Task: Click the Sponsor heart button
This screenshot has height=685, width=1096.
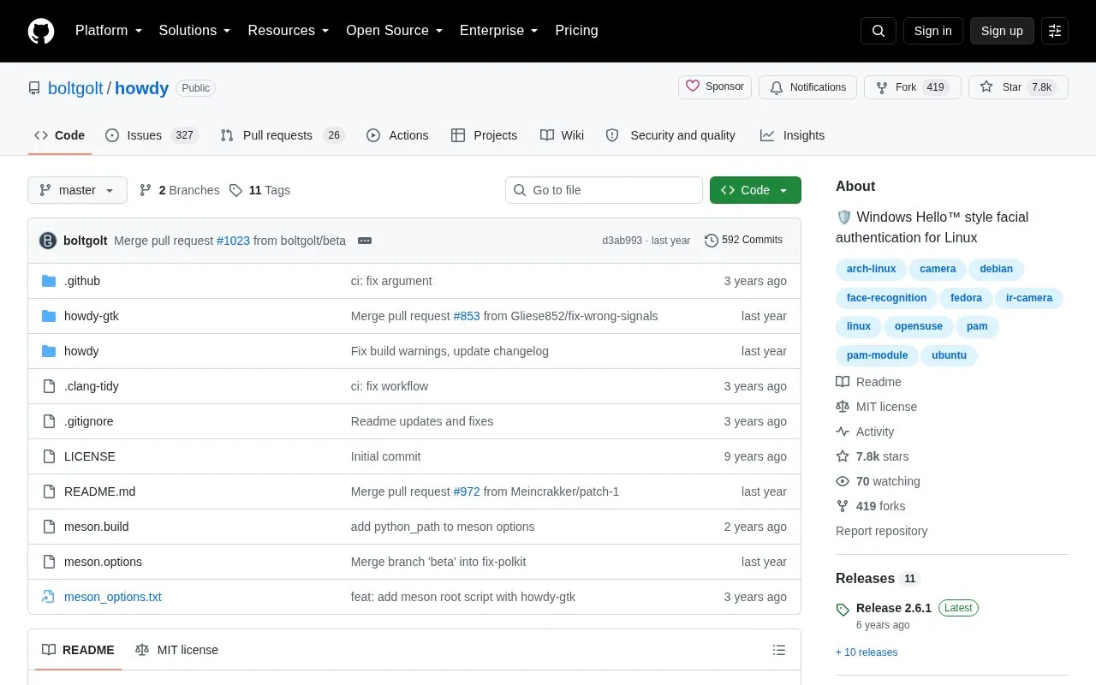Action: (x=715, y=87)
